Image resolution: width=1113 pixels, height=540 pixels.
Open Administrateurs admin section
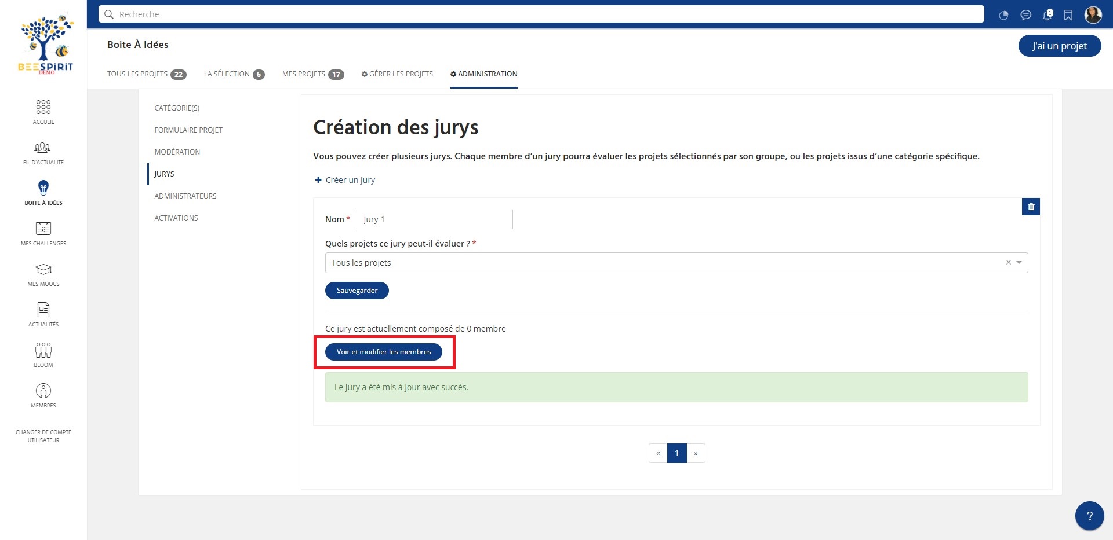(x=185, y=196)
